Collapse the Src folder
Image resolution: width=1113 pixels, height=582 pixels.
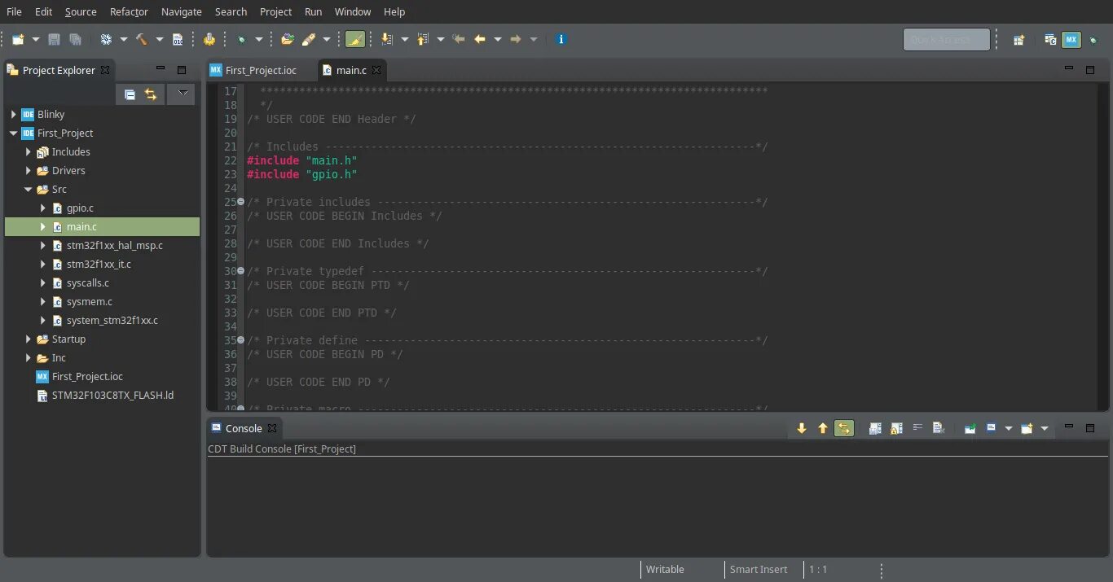[x=29, y=190]
